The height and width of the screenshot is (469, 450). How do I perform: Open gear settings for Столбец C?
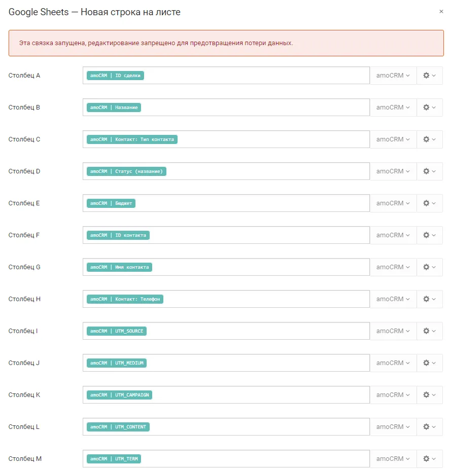click(x=430, y=139)
